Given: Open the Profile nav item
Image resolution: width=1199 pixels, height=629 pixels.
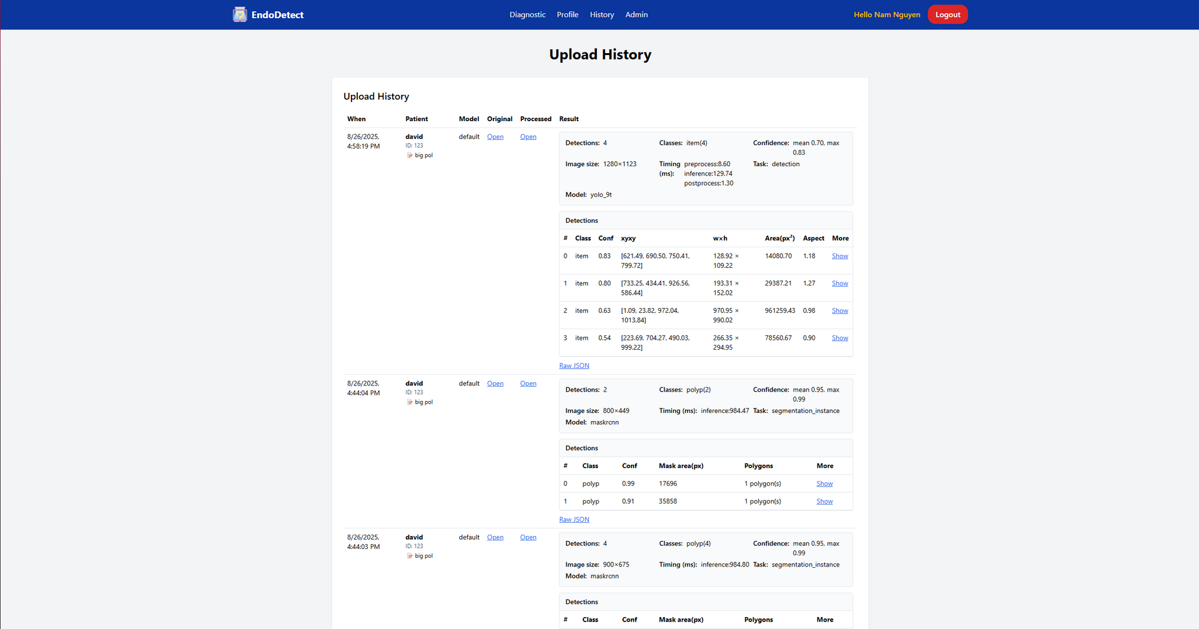Looking at the screenshot, I should click(567, 14).
